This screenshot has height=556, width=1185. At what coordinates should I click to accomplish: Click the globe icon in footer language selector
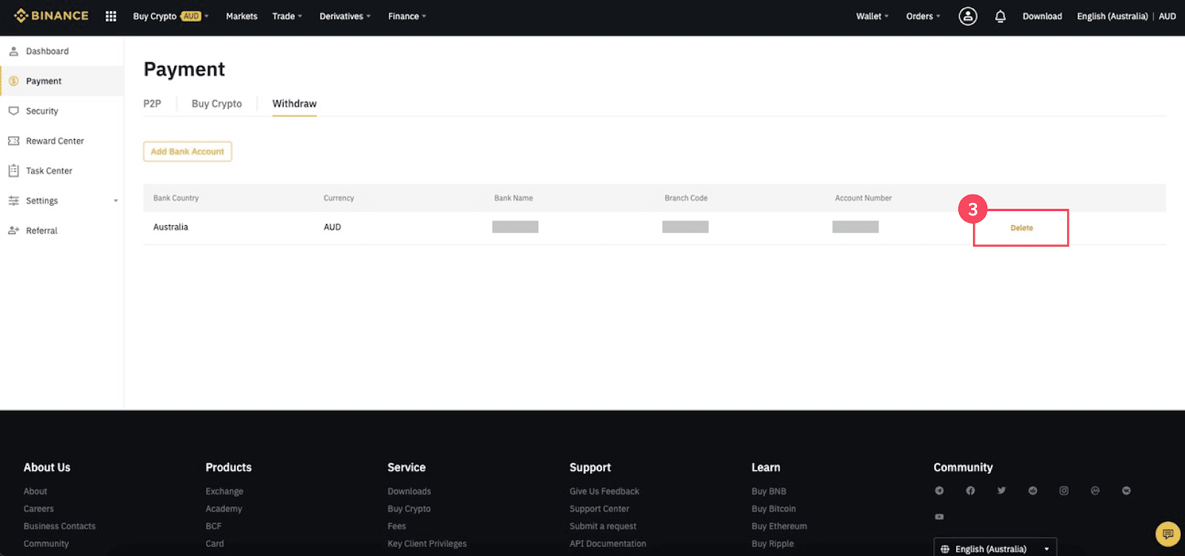(x=944, y=549)
